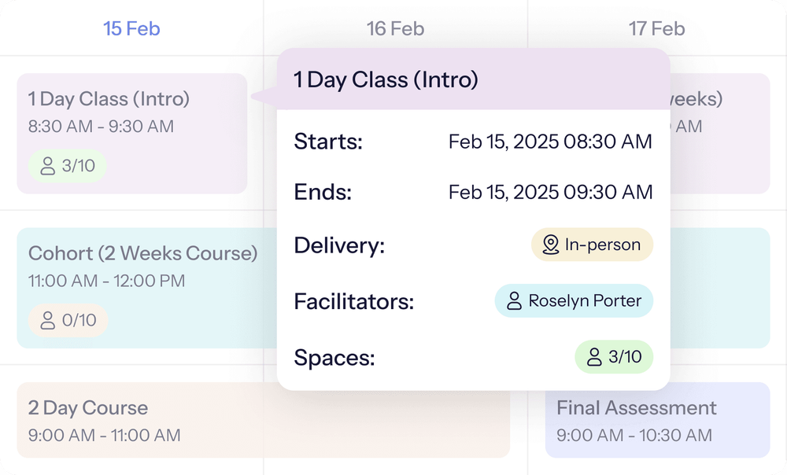The width and height of the screenshot is (787, 475).
Task: Click the 0/10 capacity badge on the Cohort event
Action: [x=66, y=320]
